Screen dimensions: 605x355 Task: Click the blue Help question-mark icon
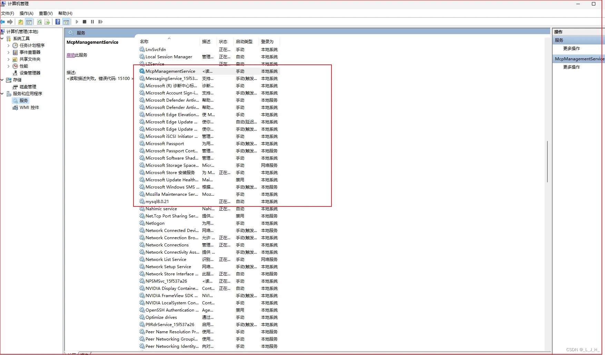click(58, 22)
